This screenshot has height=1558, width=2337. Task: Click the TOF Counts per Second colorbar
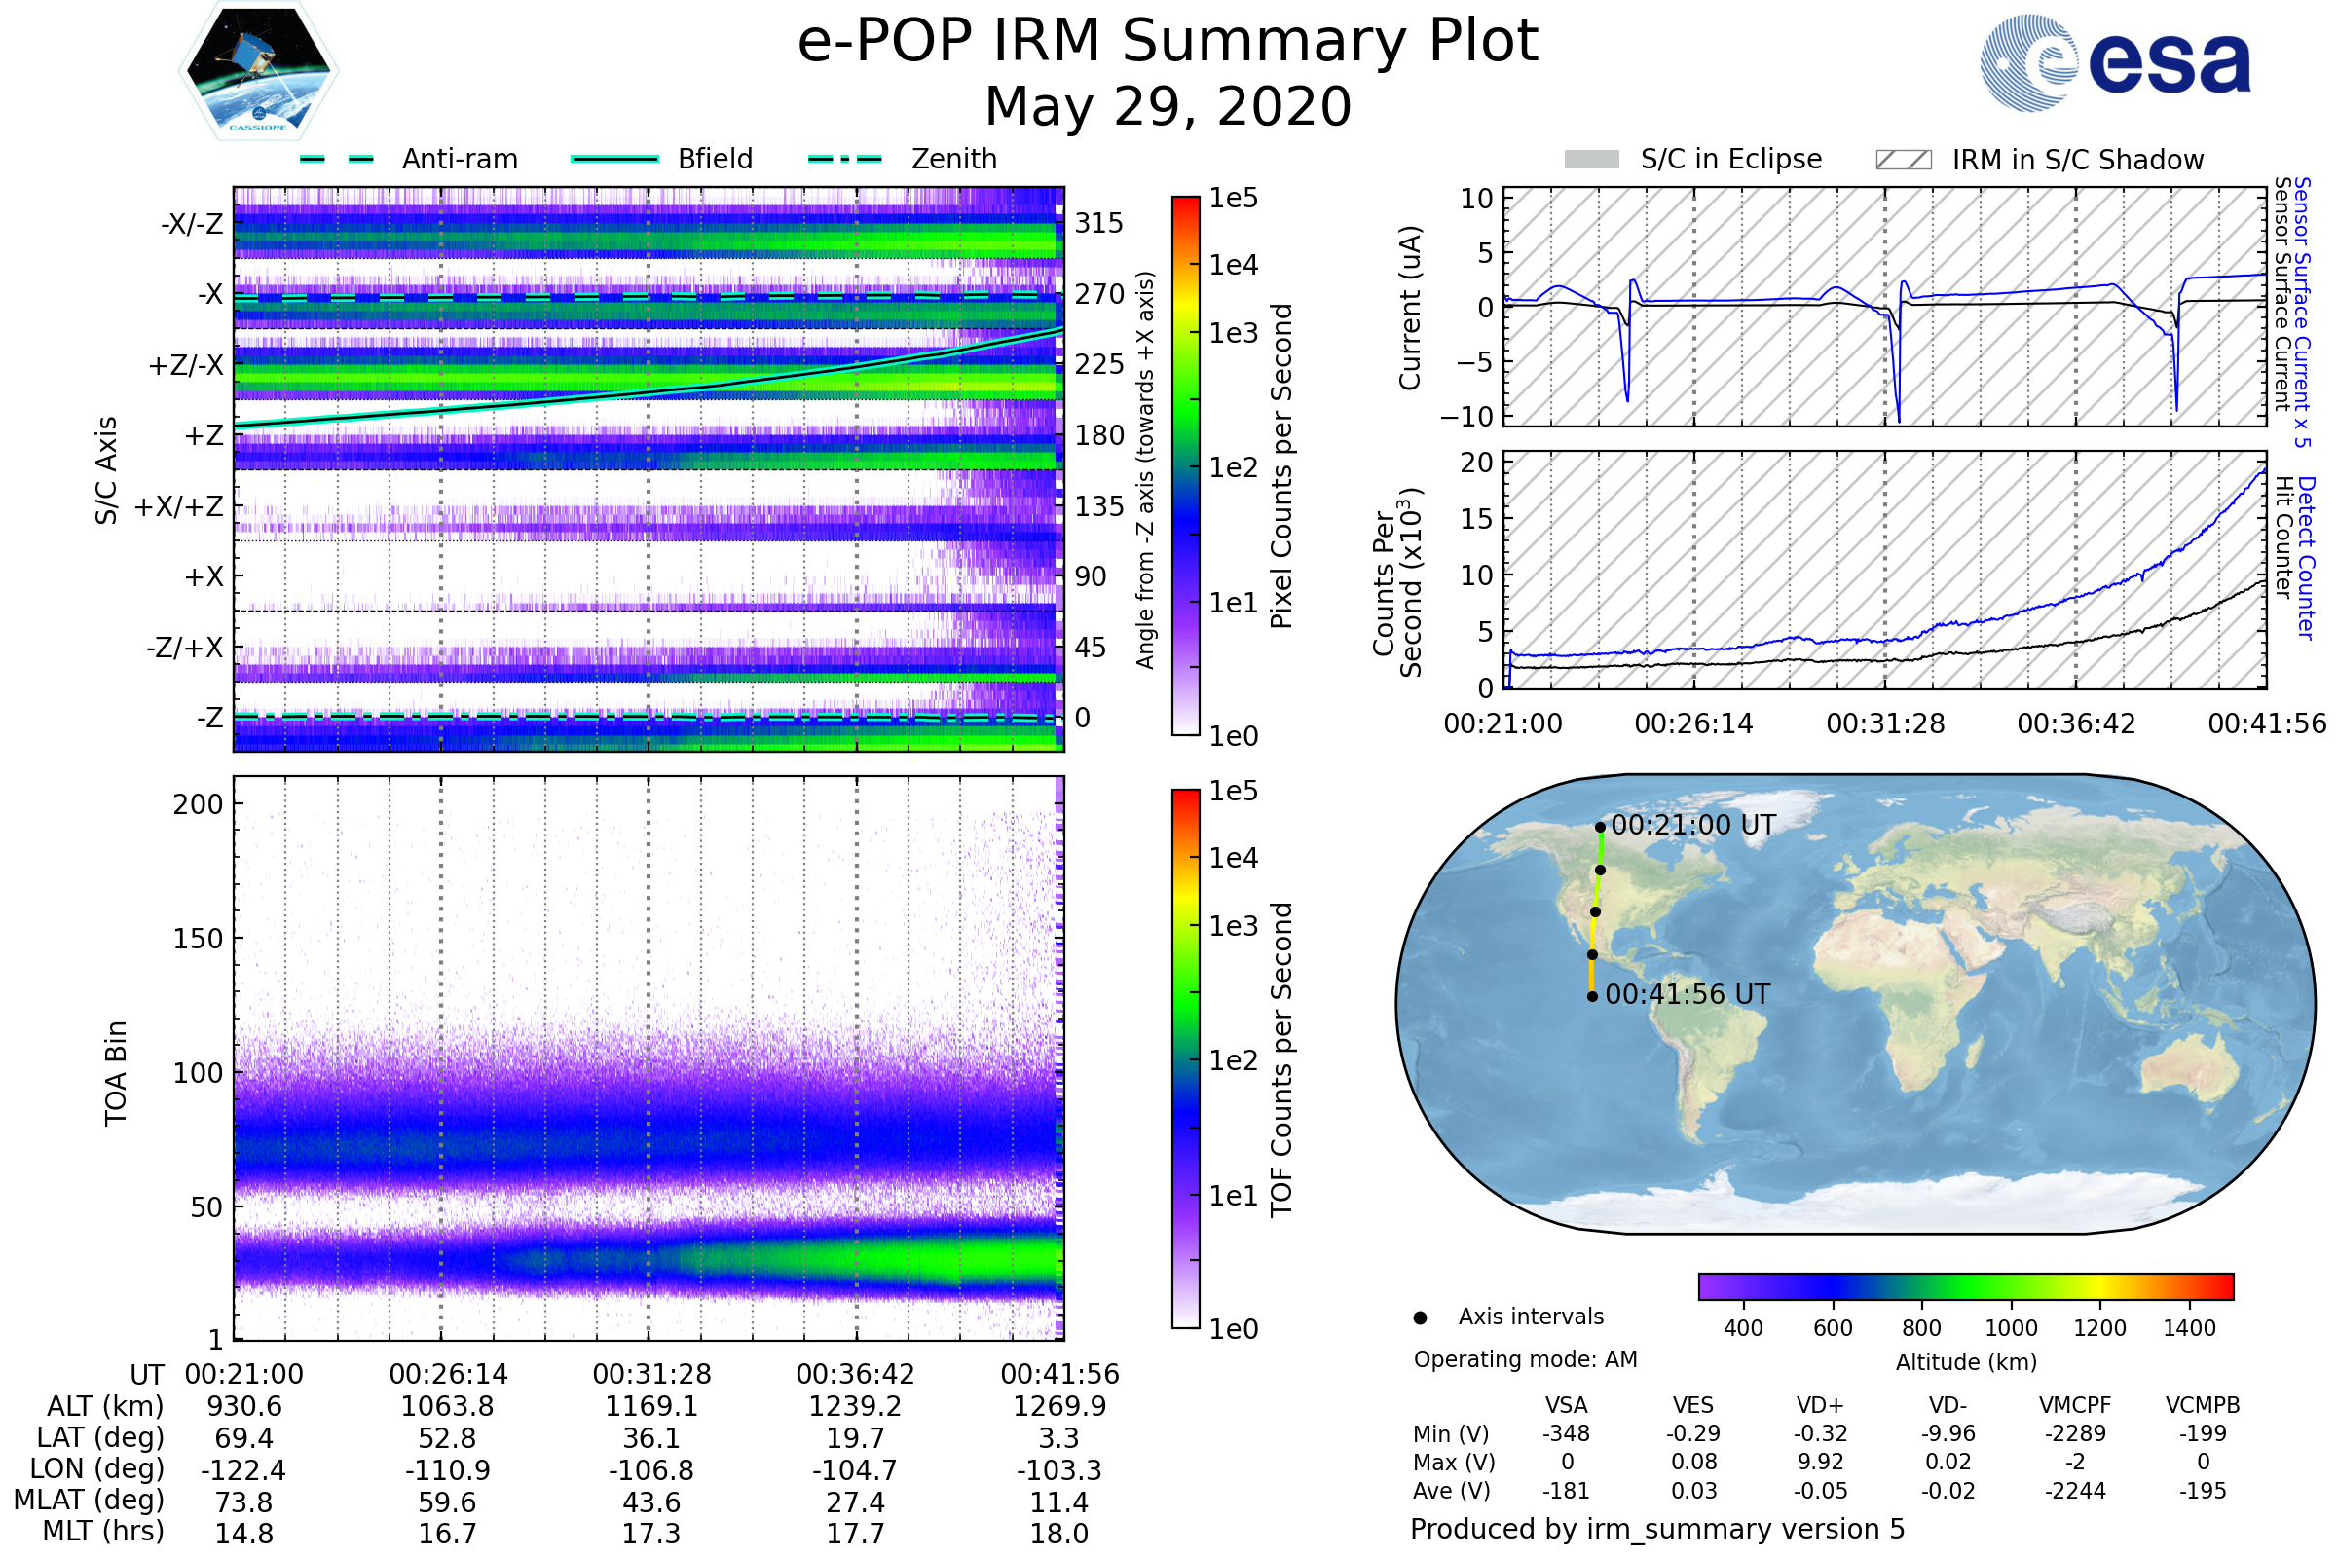click(1185, 1058)
